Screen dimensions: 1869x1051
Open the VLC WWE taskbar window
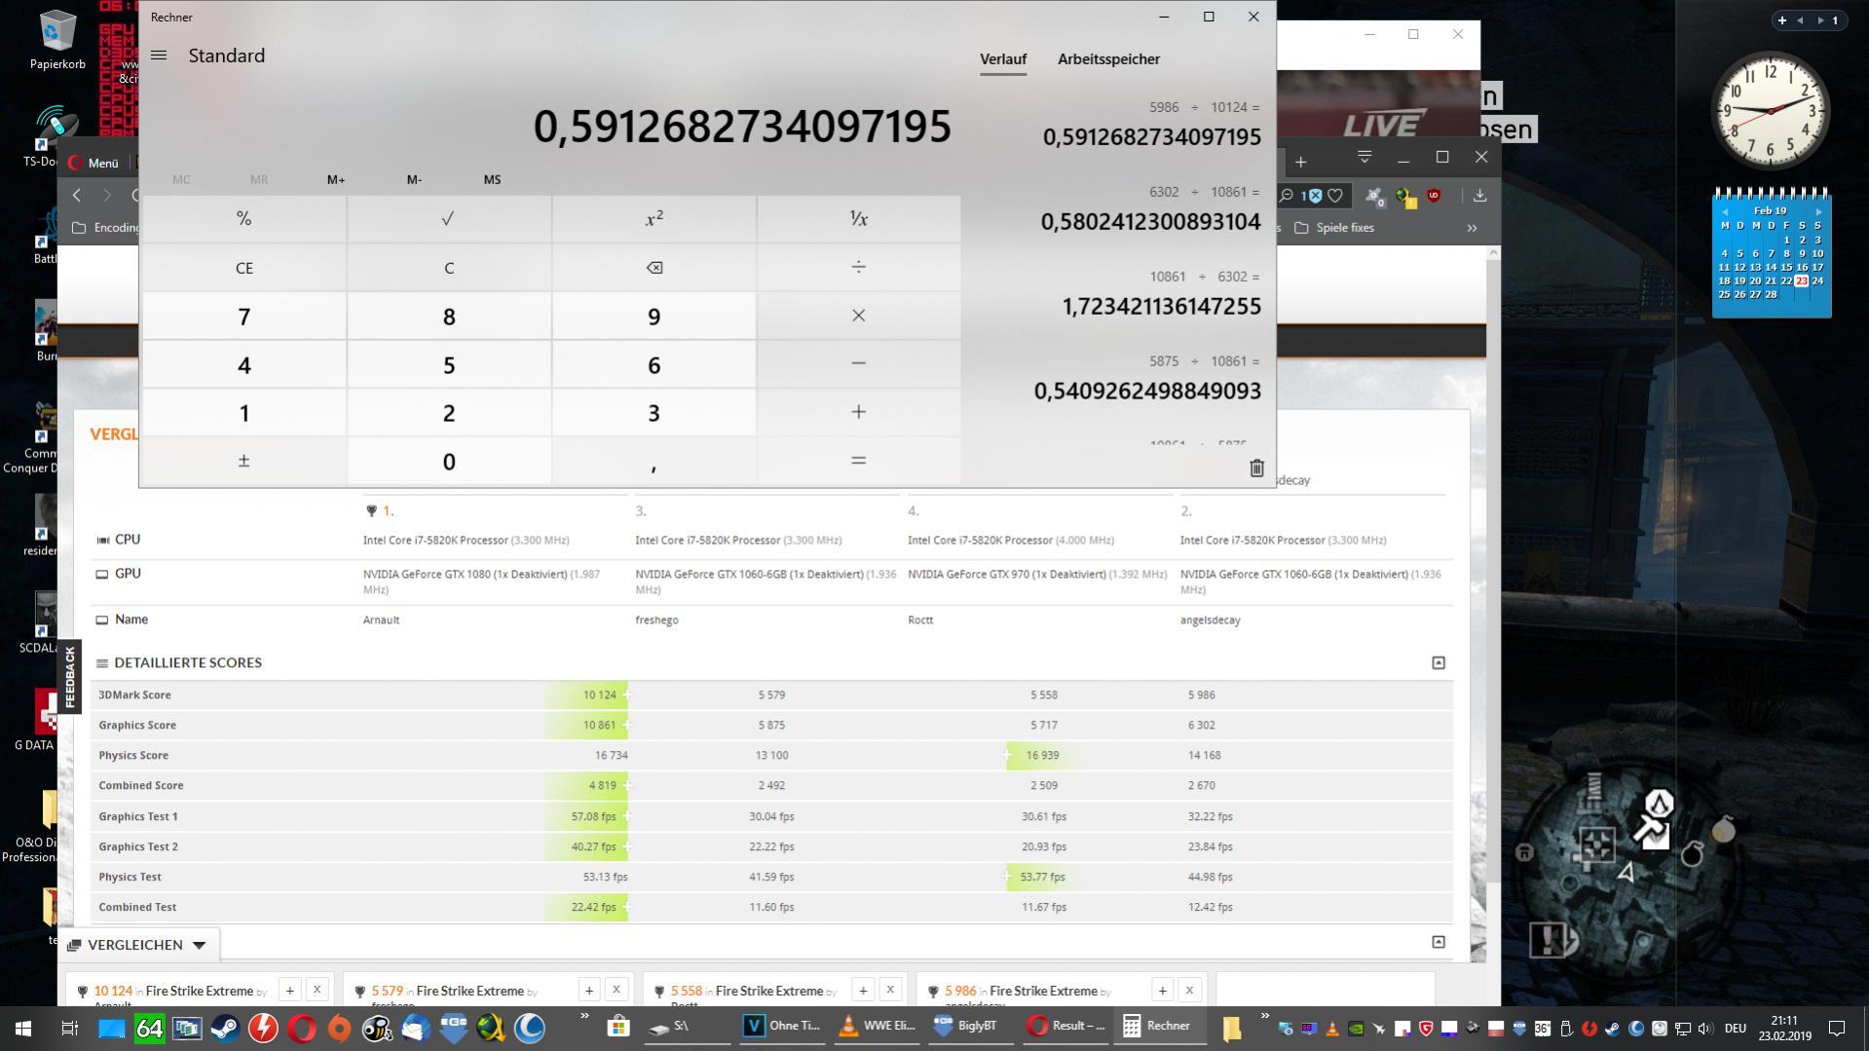coord(877,1027)
